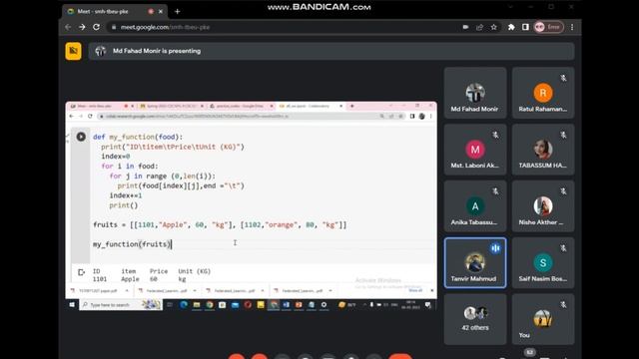The height and width of the screenshot is (359, 639).
Task: Click the Error profile button in Chrome
Action: click(548, 27)
